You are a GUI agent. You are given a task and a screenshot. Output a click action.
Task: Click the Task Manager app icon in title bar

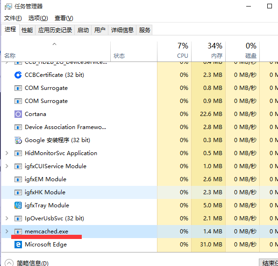(x=8, y=7)
